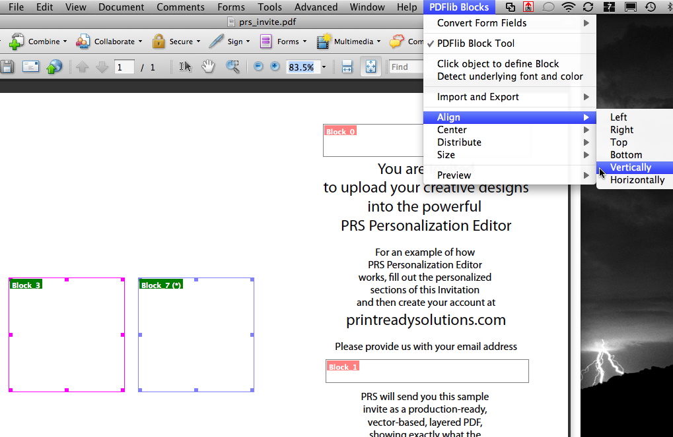Open the Secure dropdown arrow
This screenshot has height=437, width=673.
point(198,42)
